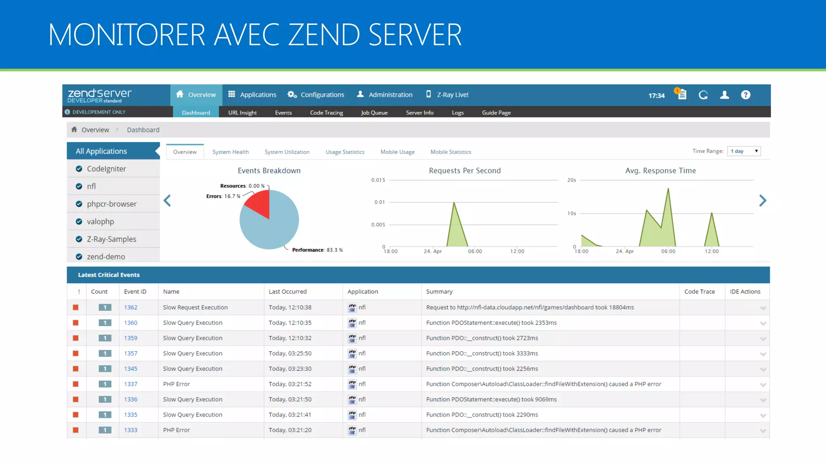Viewport: 826px width, 464px height.
Task: Click the red severity square for event 1360
Action: click(x=75, y=323)
